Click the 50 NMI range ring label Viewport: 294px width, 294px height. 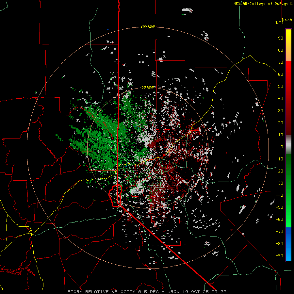148,87
